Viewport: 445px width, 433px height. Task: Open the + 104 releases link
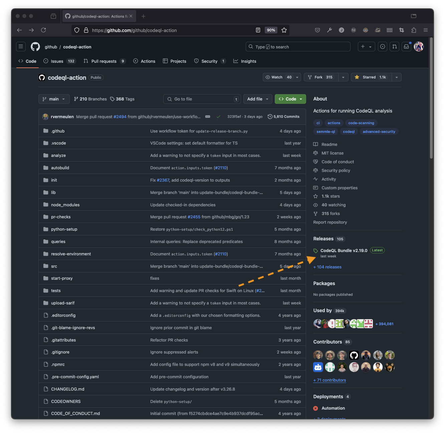[x=327, y=267]
